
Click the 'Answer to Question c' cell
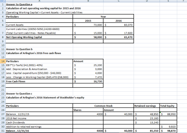tap(39, 94)
